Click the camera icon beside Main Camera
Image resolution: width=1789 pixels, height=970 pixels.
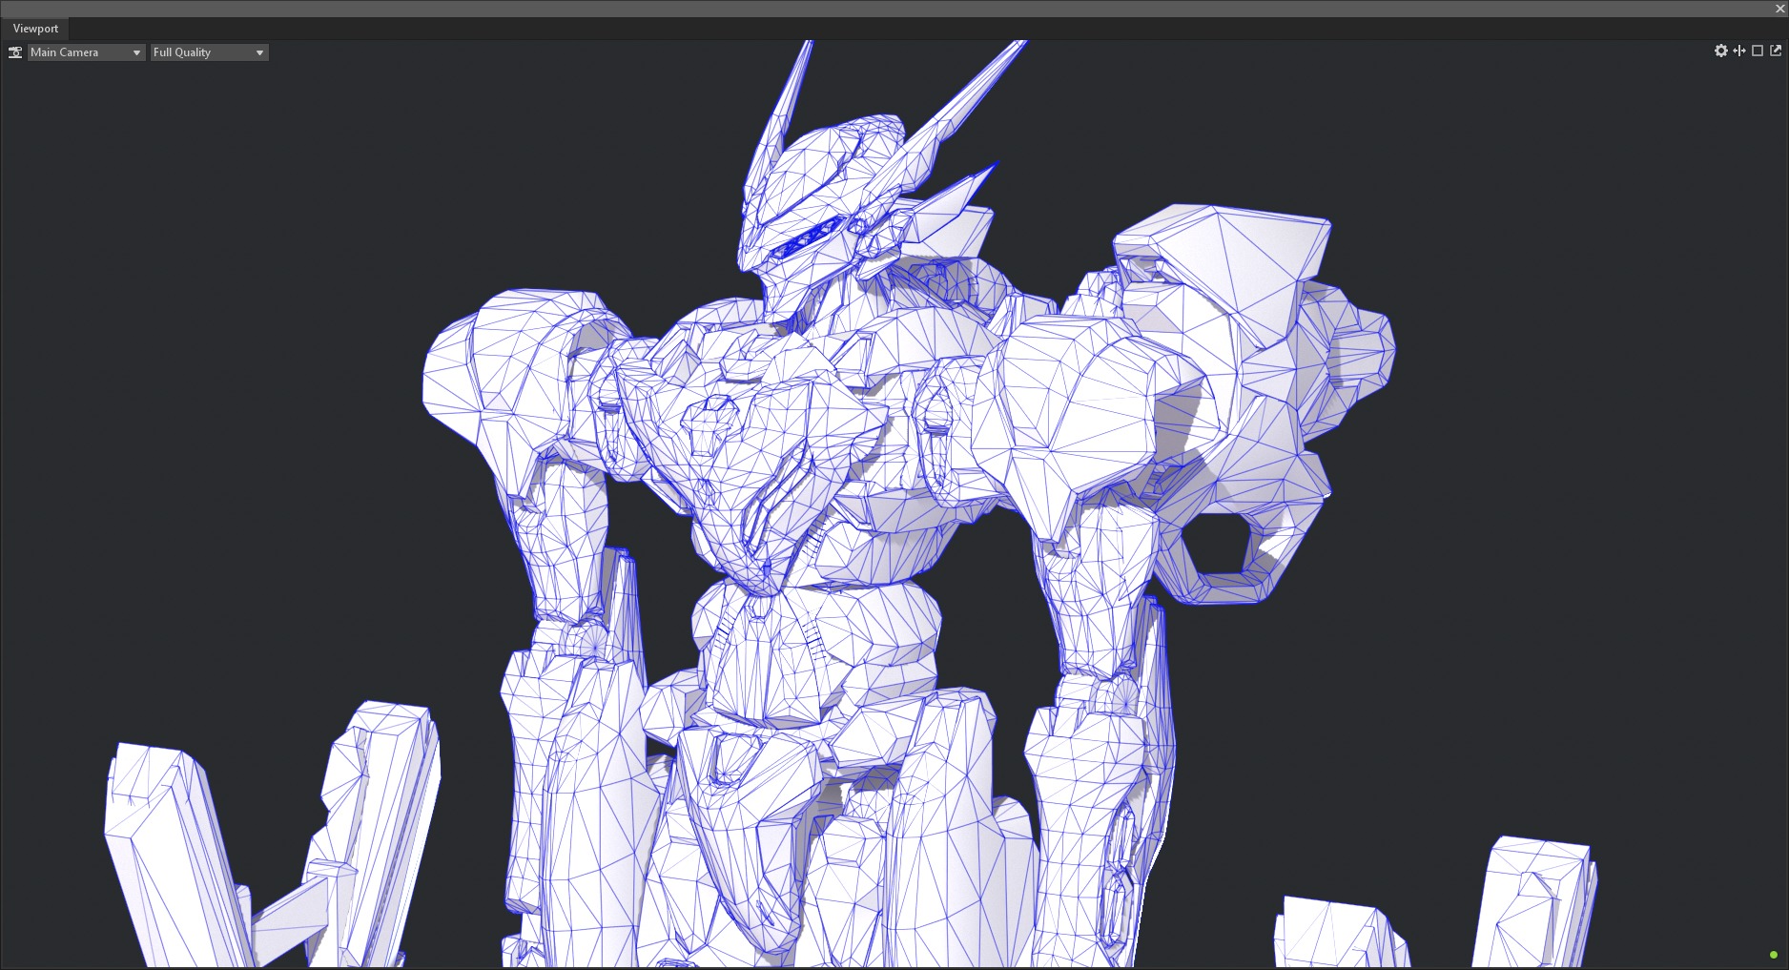pyautogui.click(x=15, y=52)
